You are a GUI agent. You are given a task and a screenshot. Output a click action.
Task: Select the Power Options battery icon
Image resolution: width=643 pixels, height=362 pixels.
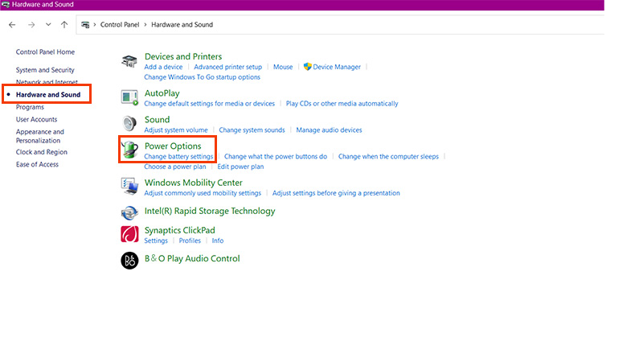point(129,150)
